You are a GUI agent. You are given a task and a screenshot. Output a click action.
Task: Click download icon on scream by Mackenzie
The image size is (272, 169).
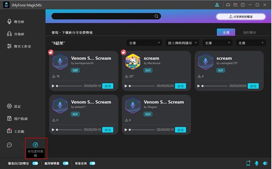(126, 76)
